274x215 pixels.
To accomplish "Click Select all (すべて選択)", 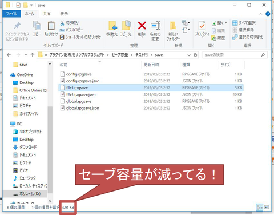I will (244, 23).
